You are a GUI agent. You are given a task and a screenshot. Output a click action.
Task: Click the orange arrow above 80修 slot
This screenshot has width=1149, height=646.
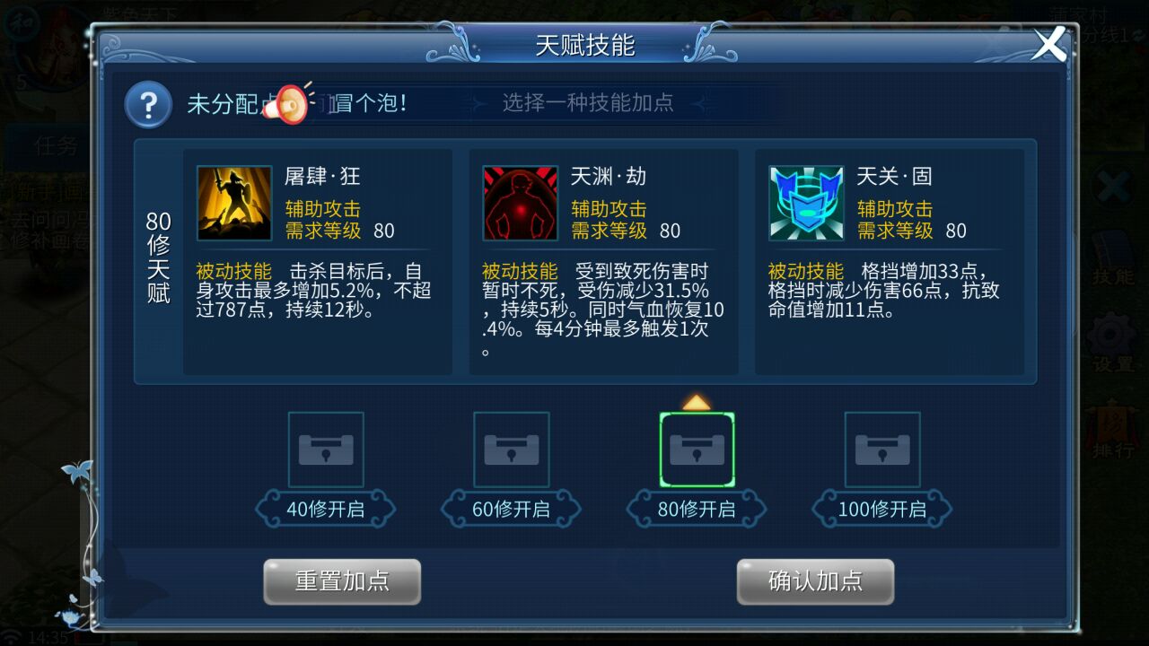(x=697, y=402)
